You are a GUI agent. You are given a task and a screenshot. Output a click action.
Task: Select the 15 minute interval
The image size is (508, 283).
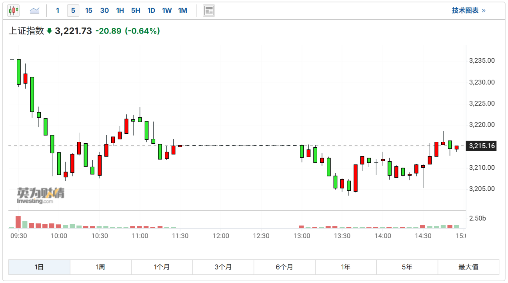89,10
